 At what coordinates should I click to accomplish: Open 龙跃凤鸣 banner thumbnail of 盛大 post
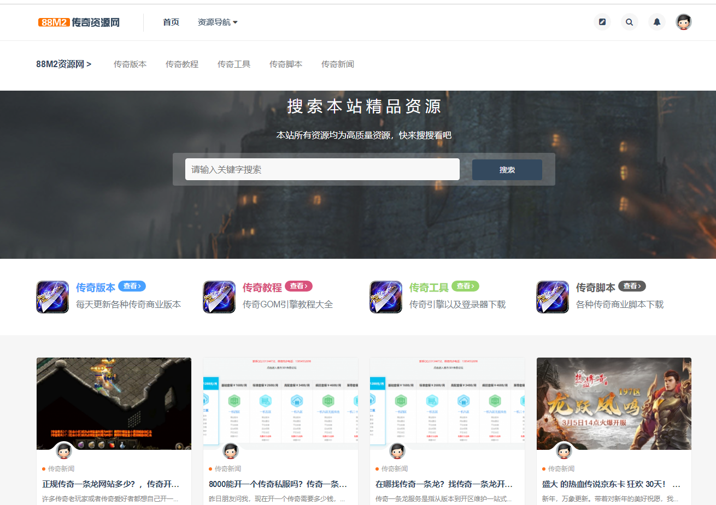pyautogui.click(x=614, y=403)
